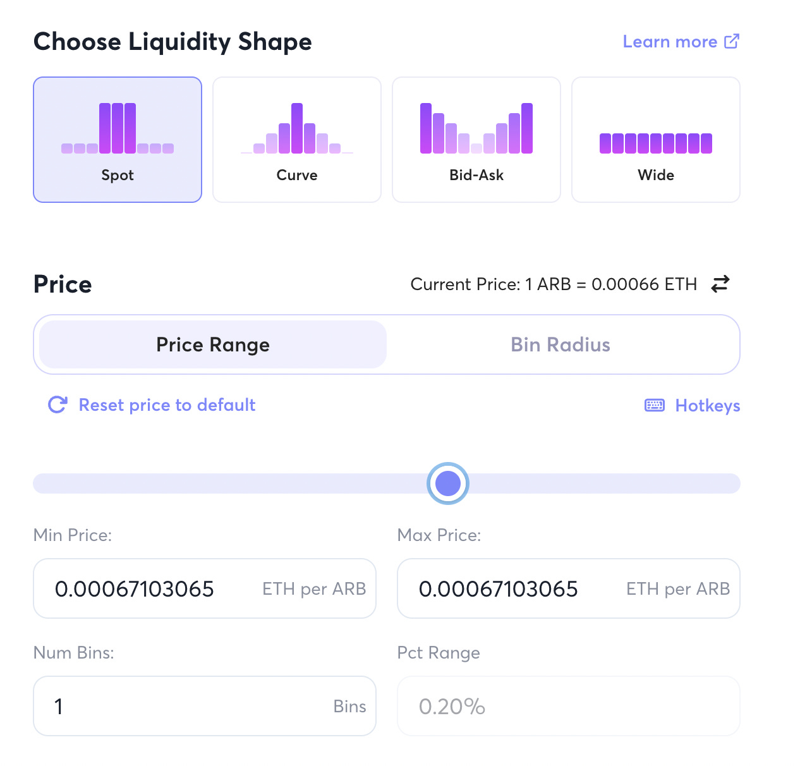
Task: Click the price inversion swap arrows icon
Action: point(720,284)
